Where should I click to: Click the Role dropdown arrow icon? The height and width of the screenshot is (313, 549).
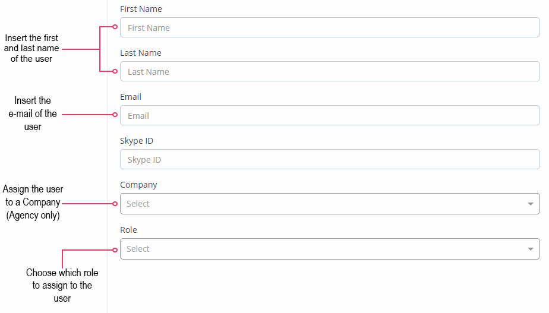click(x=531, y=249)
